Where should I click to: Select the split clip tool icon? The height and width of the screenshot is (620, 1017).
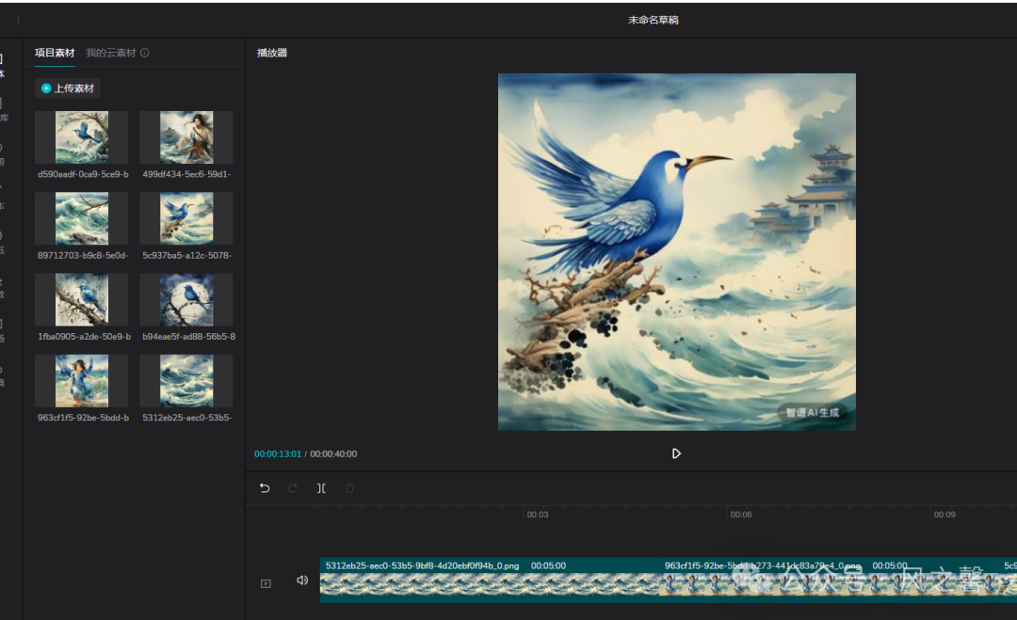[x=321, y=488]
